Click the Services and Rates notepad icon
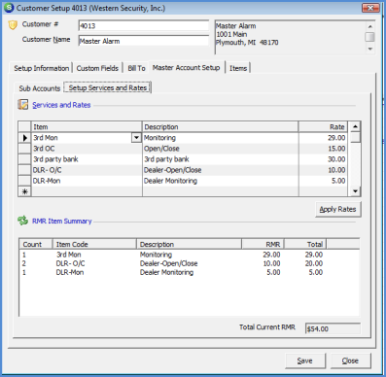 [x=22, y=105]
